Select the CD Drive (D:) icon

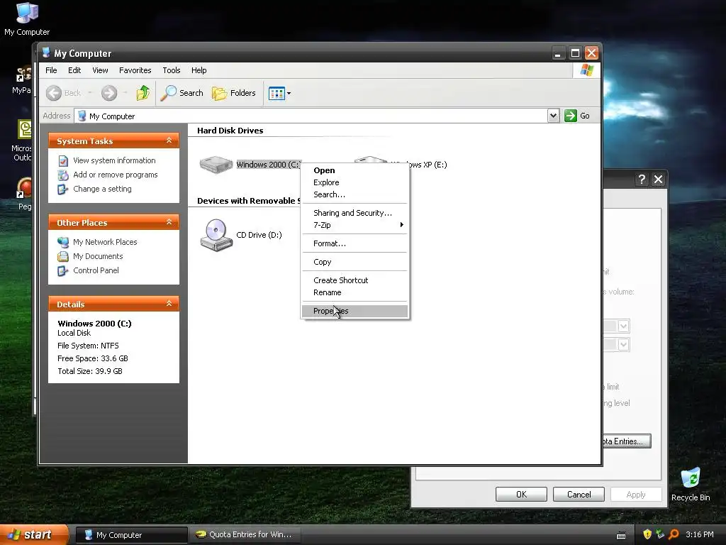click(x=216, y=235)
